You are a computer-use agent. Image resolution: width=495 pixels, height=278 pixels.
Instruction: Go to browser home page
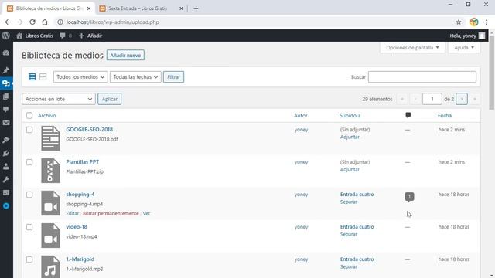[x=45, y=22]
